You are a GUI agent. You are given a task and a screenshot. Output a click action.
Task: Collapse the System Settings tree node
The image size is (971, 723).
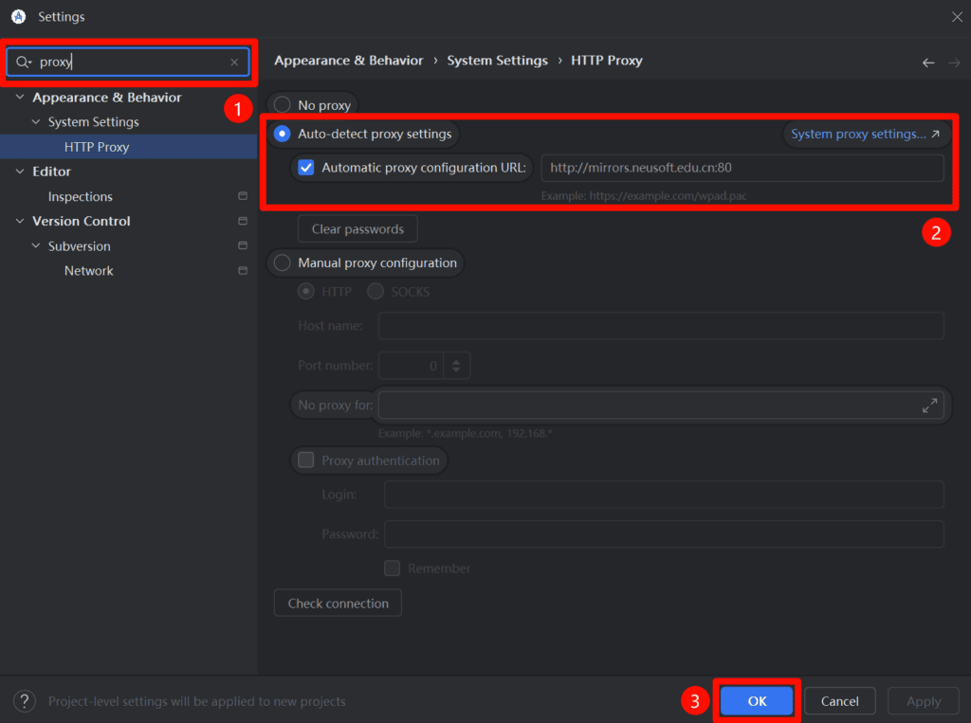point(36,122)
